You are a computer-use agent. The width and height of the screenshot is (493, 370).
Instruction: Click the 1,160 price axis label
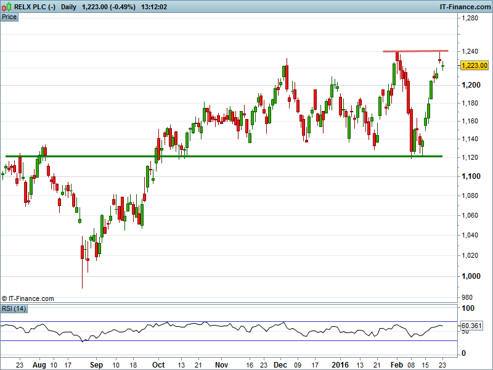470,121
